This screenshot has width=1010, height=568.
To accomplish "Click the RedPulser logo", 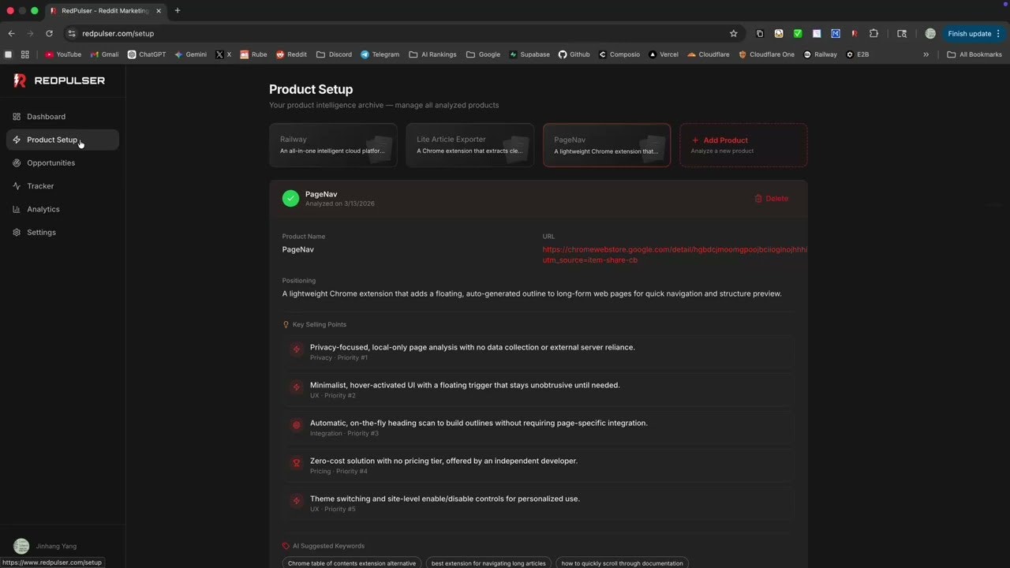I will 59,80.
